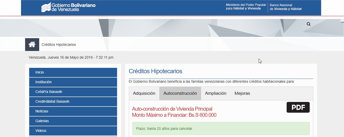Click Ministerio del Poder Popular header link
This screenshot has width=344, height=137.
(246, 7)
